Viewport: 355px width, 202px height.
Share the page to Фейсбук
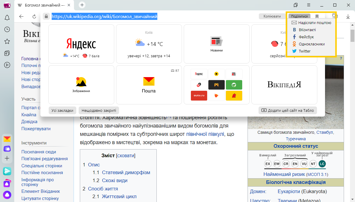click(303, 37)
